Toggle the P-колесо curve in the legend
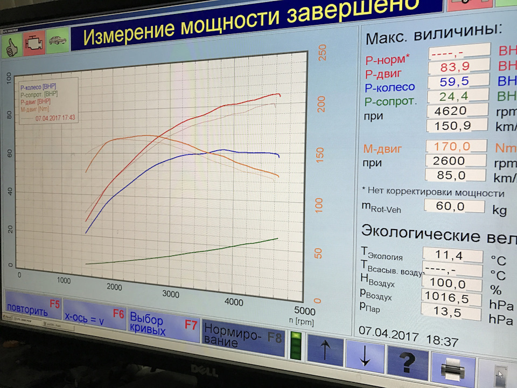The width and height of the screenshot is (517, 388). [x=38, y=87]
